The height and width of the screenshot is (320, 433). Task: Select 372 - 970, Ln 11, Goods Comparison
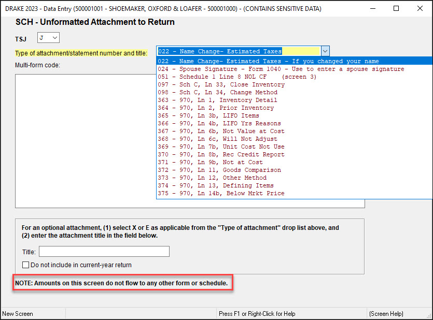tap(295, 170)
